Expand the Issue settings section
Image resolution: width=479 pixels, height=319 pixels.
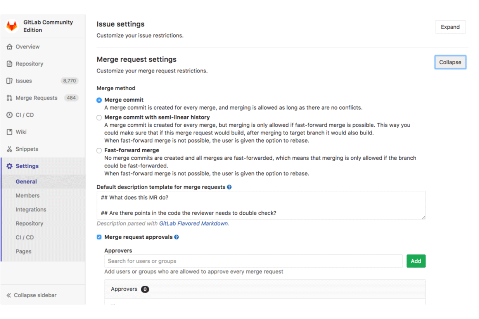tap(450, 27)
